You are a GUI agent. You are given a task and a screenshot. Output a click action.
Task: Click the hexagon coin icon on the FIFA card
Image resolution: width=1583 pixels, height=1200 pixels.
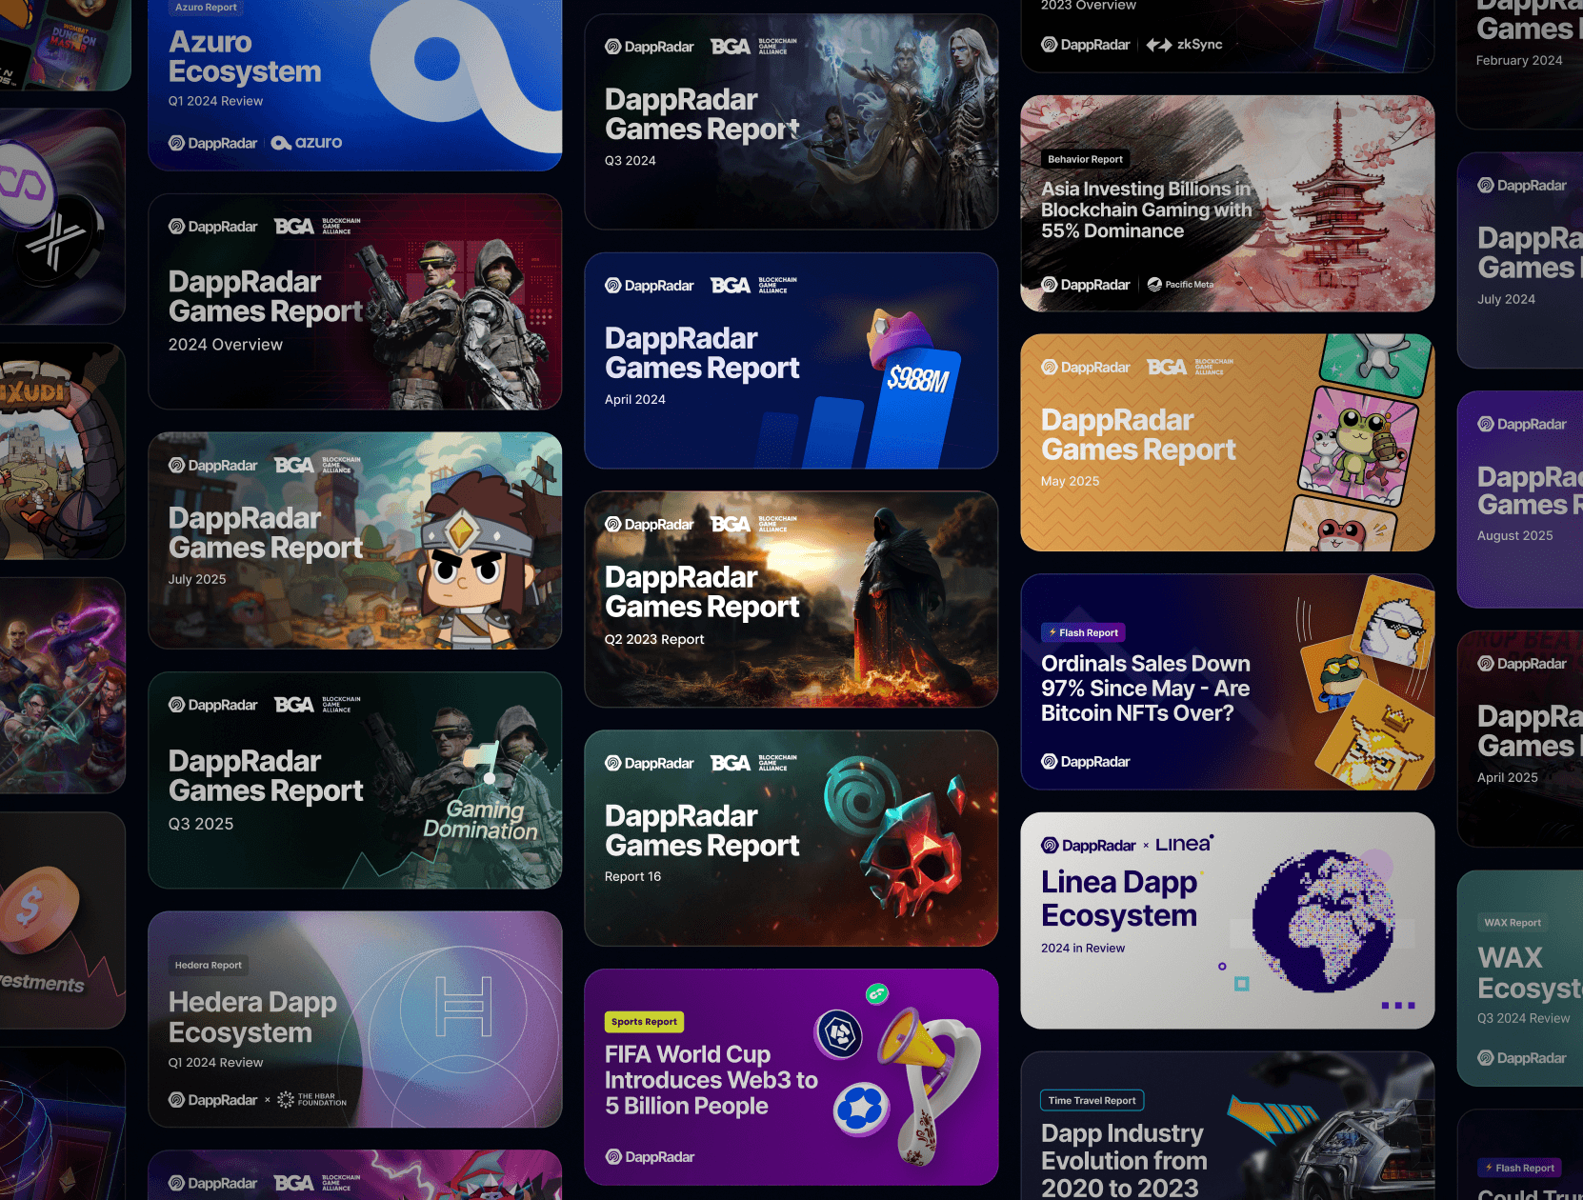(x=839, y=1034)
